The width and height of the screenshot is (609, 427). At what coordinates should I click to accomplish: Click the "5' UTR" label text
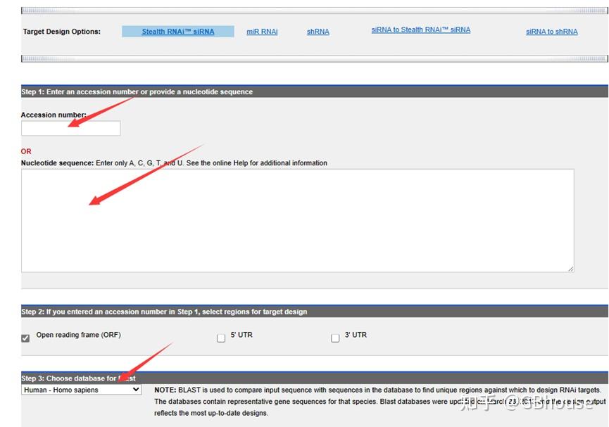(241, 335)
